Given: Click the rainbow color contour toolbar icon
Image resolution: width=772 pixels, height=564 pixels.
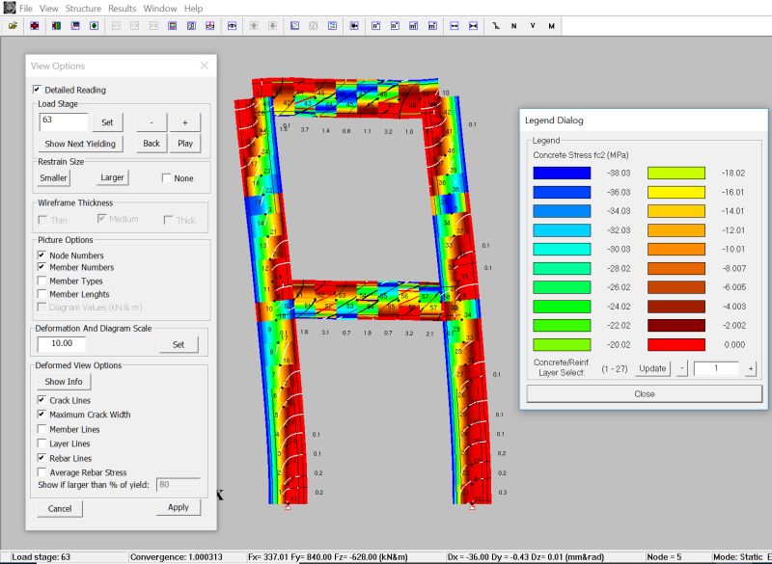Looking at the screenshot, I should [x=173, y=26].
